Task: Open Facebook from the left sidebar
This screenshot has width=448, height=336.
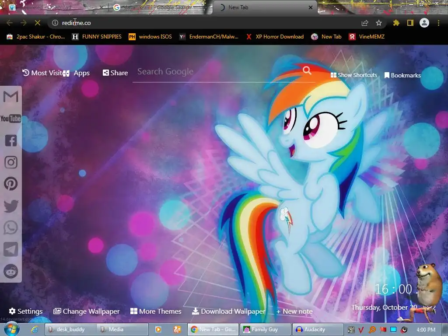Action: coord(10,140)
